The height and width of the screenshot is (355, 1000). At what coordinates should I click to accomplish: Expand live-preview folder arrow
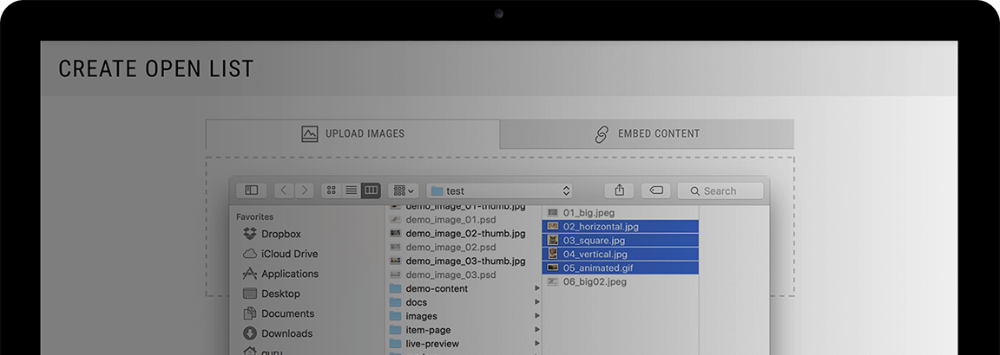pyautogui.click(x=537, y=344)
